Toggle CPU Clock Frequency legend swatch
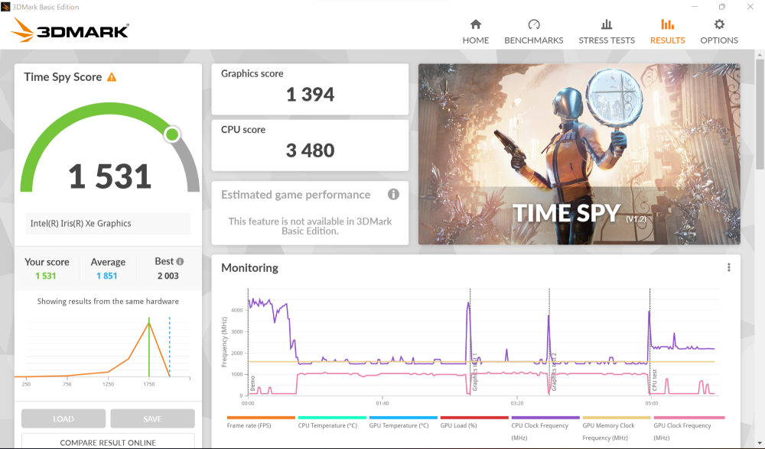Screen dimensions: 765x449 coord(545,418)
